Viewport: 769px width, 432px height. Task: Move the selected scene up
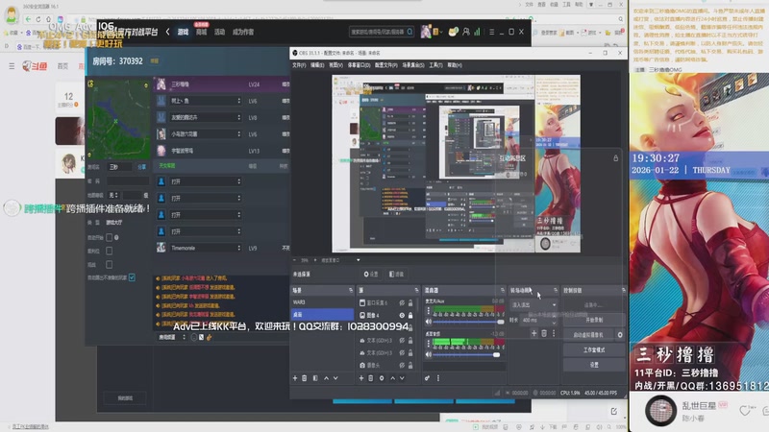tap(327, 378)
